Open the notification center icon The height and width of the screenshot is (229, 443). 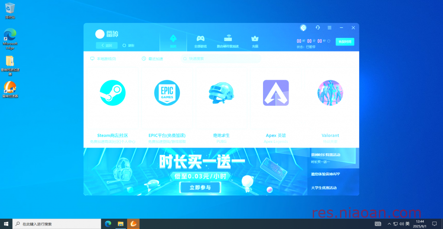(434, 224)
